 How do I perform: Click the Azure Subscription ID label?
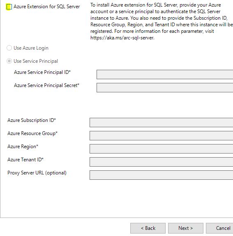tap(32, 120)
